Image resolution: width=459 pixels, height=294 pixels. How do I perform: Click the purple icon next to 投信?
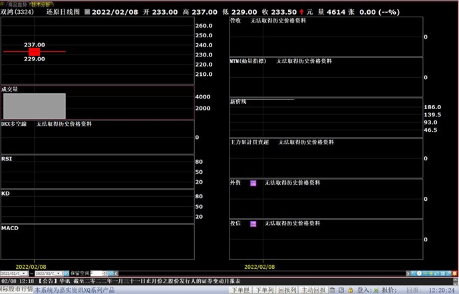[253, 223]
